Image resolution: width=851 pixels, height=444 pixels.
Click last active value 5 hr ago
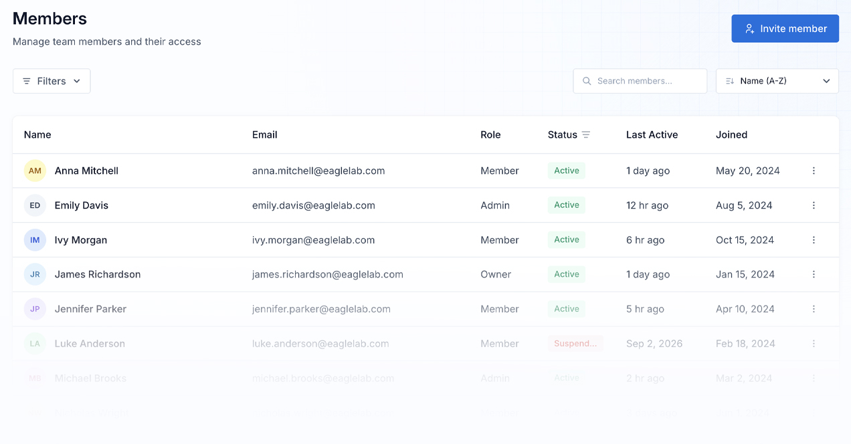pos(645,309)
